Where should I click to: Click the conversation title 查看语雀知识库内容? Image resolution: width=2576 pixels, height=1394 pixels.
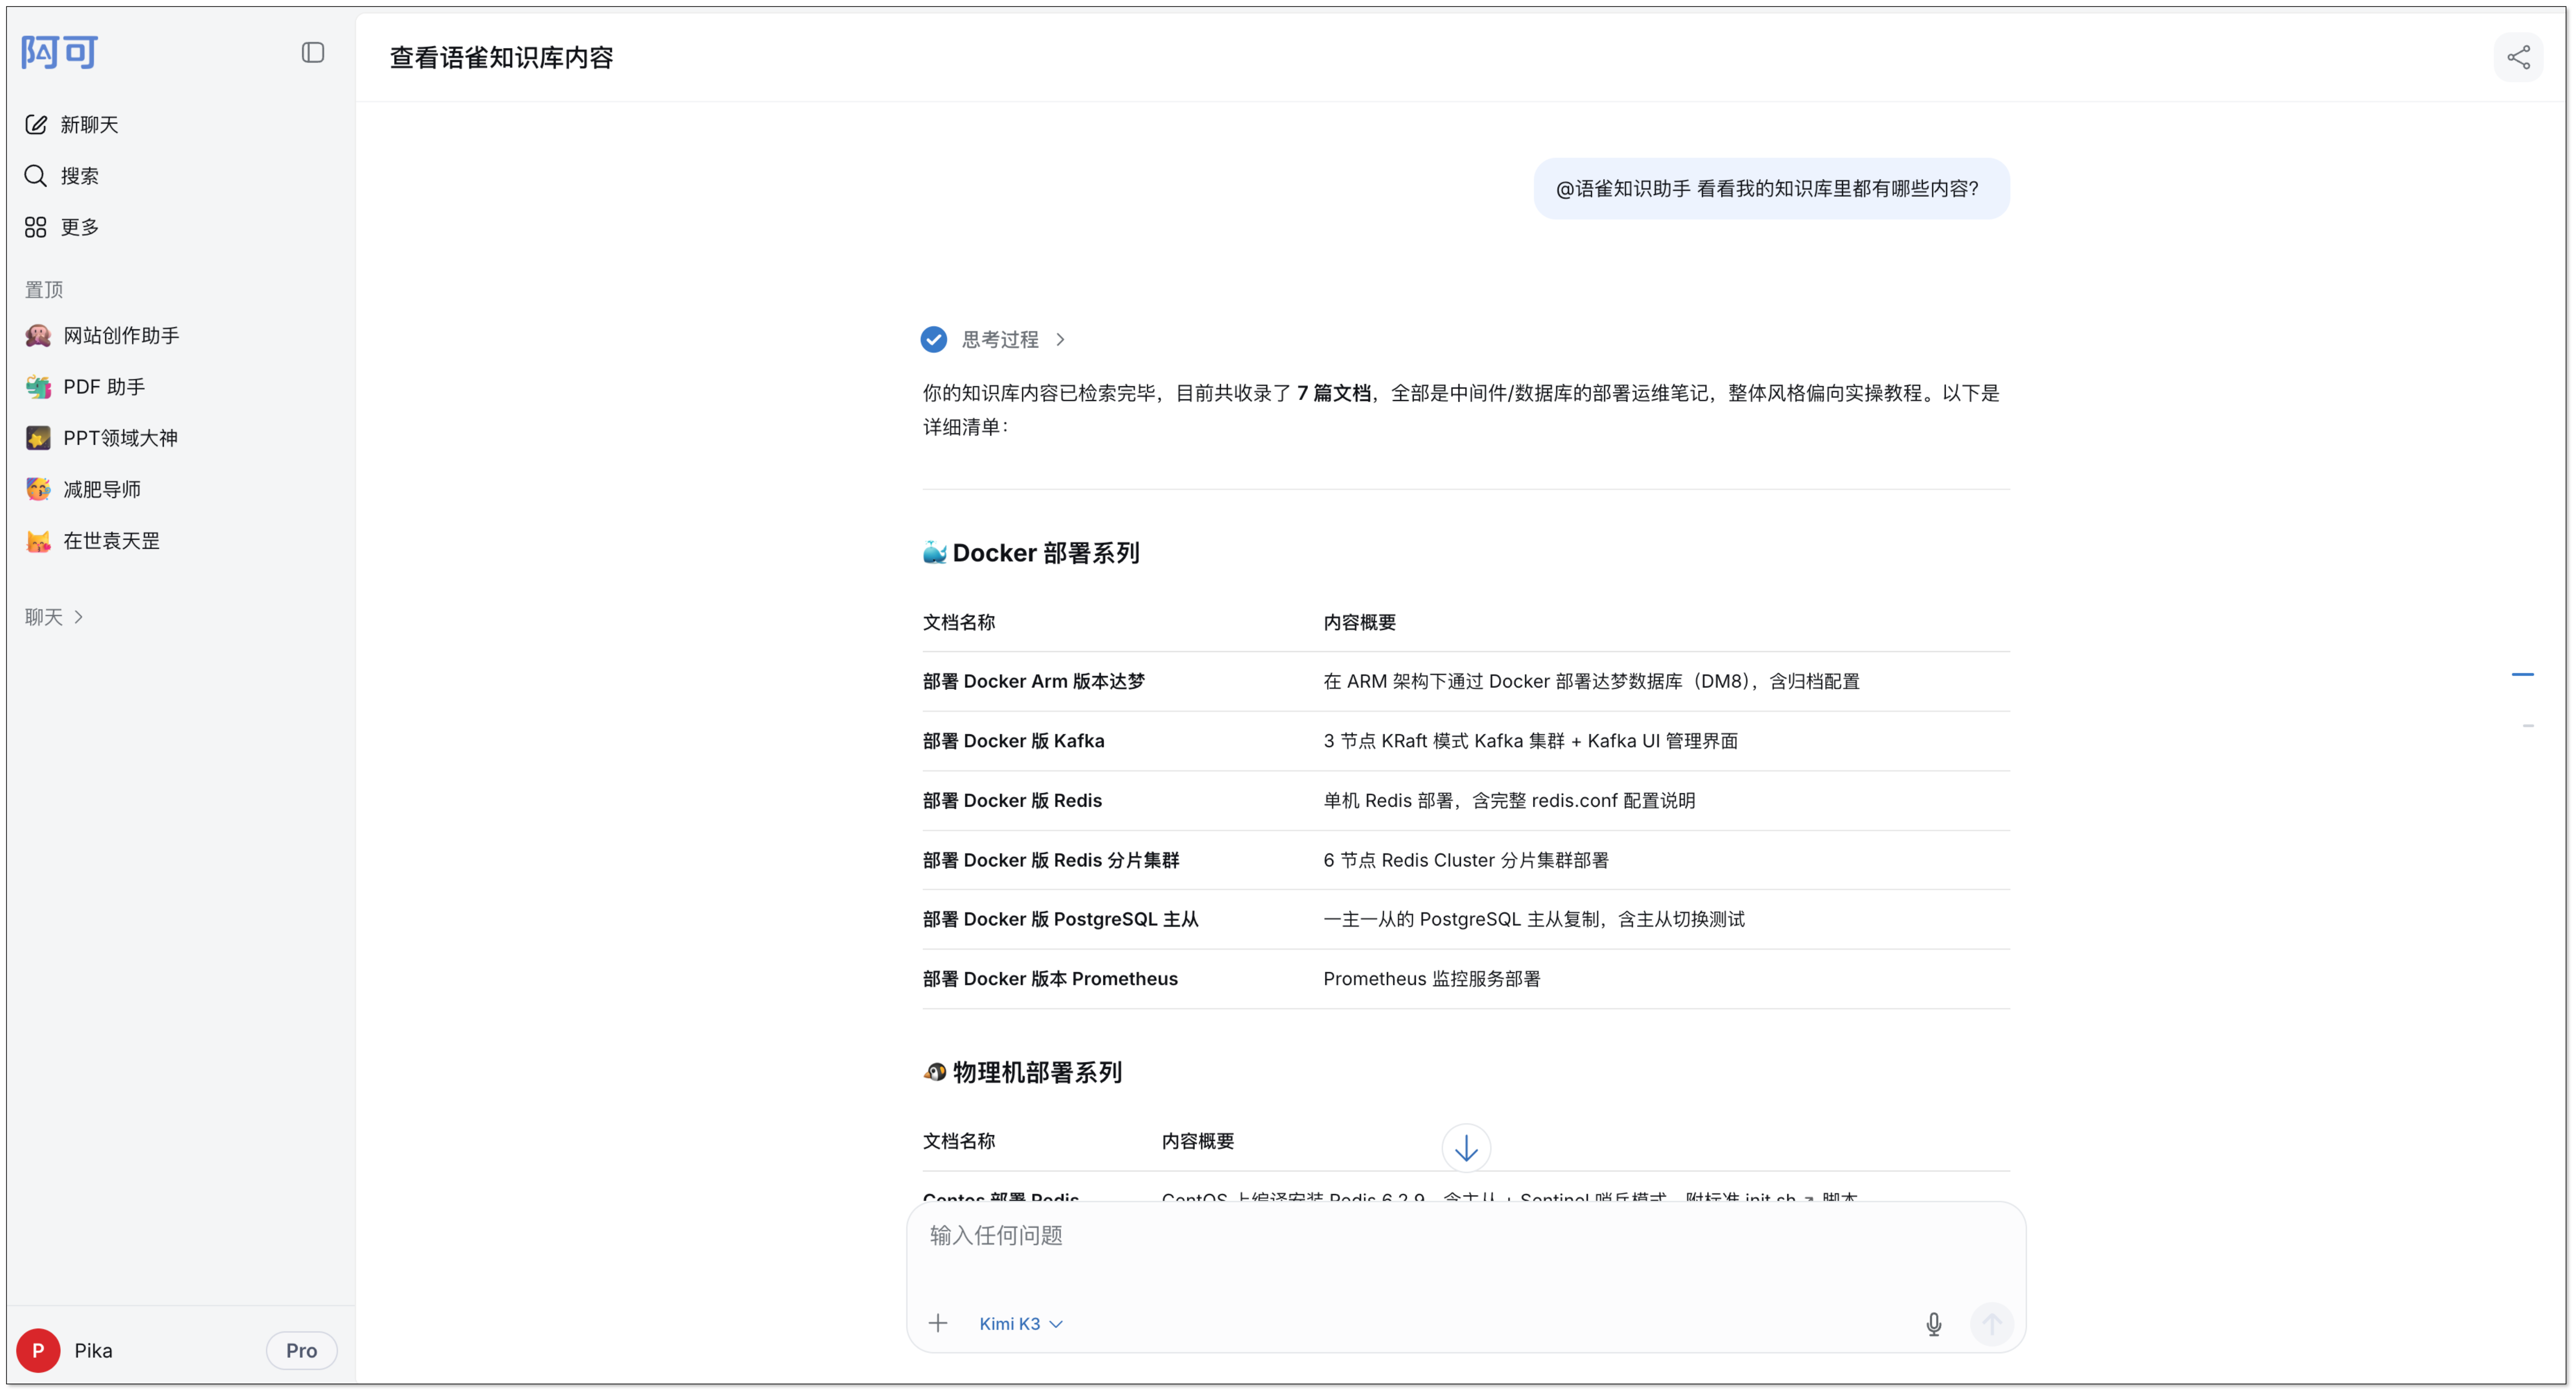pos(501,58)
